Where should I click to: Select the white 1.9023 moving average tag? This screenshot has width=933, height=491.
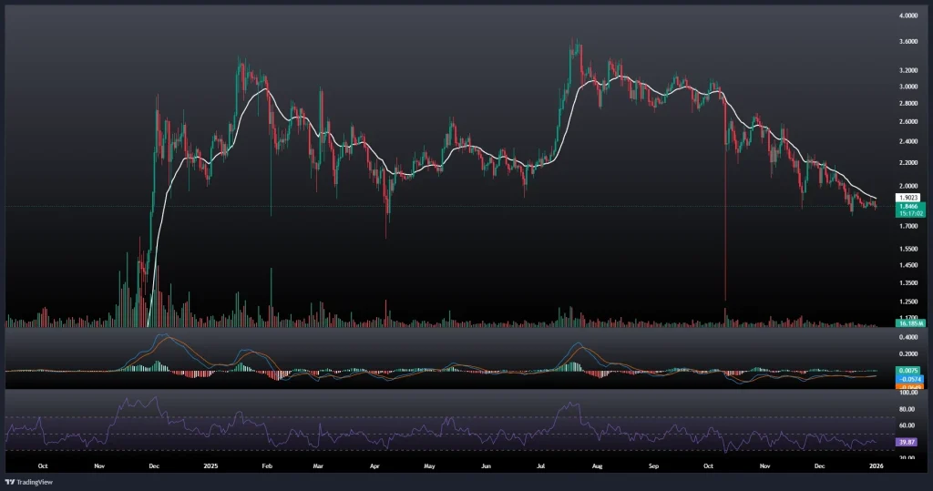(910, 198)
